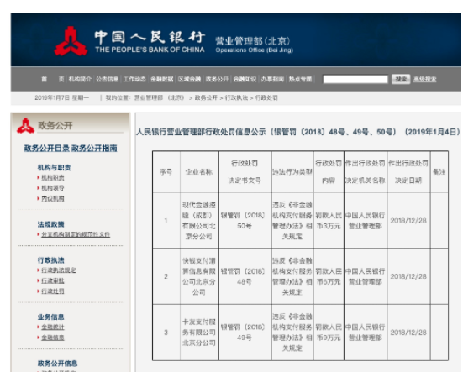The width and height of the screenshot is (463, 372).
Task: Open 办事指南 in the navigation bar
Action: coord(272,79)
